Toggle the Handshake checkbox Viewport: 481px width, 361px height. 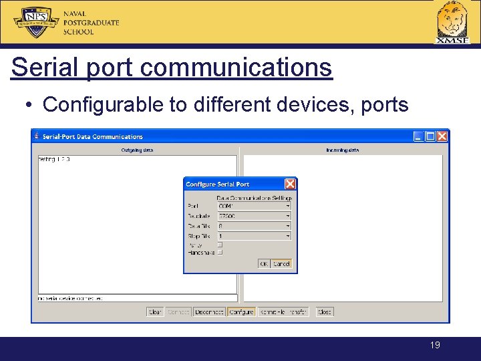click(x=220, y=252)
